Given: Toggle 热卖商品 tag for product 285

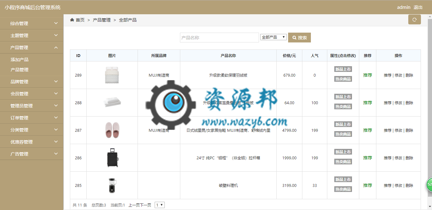Looking at the screenshot, I should pos(343,189).
